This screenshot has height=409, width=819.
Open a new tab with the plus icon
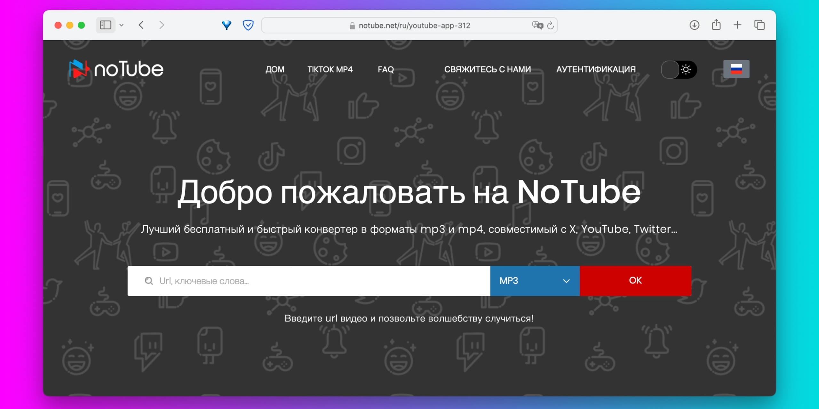[737, 25]
